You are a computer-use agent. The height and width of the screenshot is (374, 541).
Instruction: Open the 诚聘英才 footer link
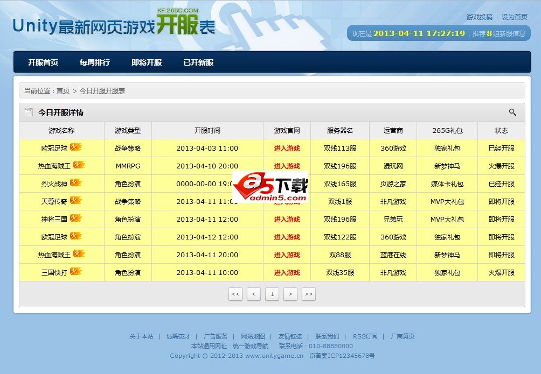click(x=178, y=336)
